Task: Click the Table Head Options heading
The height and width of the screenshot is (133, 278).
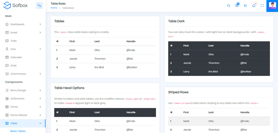Action: tap(69, 88)
